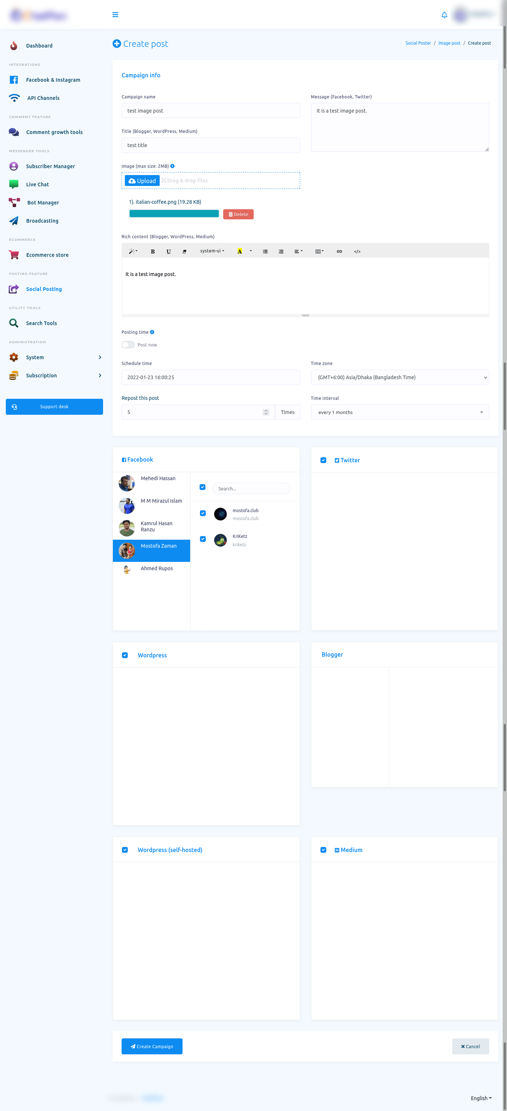Delete the uploaded italian-coffee.png file
The height and width of the screenshot is (1111, 507).
pos(238,214)
